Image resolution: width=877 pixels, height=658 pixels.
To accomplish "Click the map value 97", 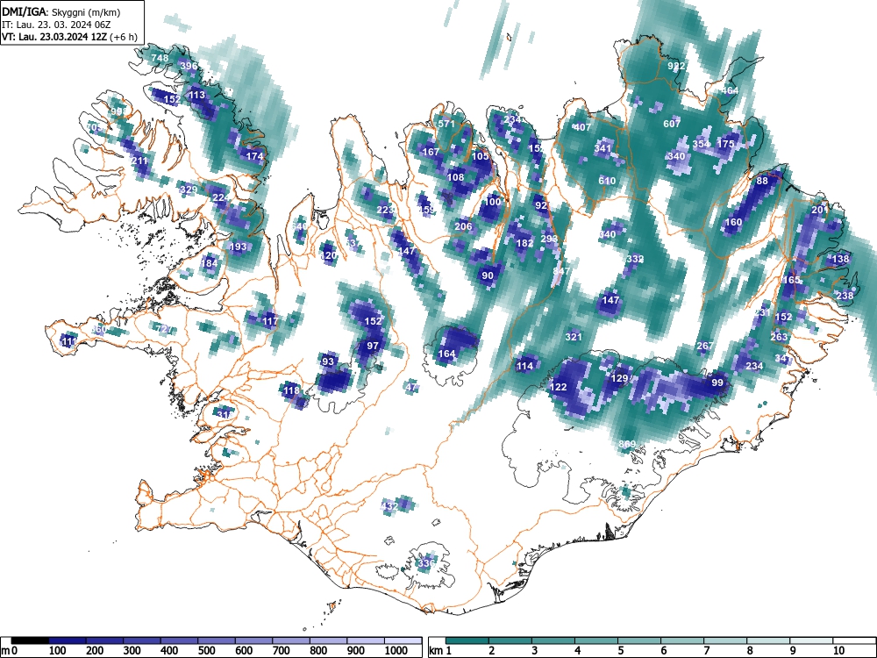I will pyautogui.click(x=373, y=346).
